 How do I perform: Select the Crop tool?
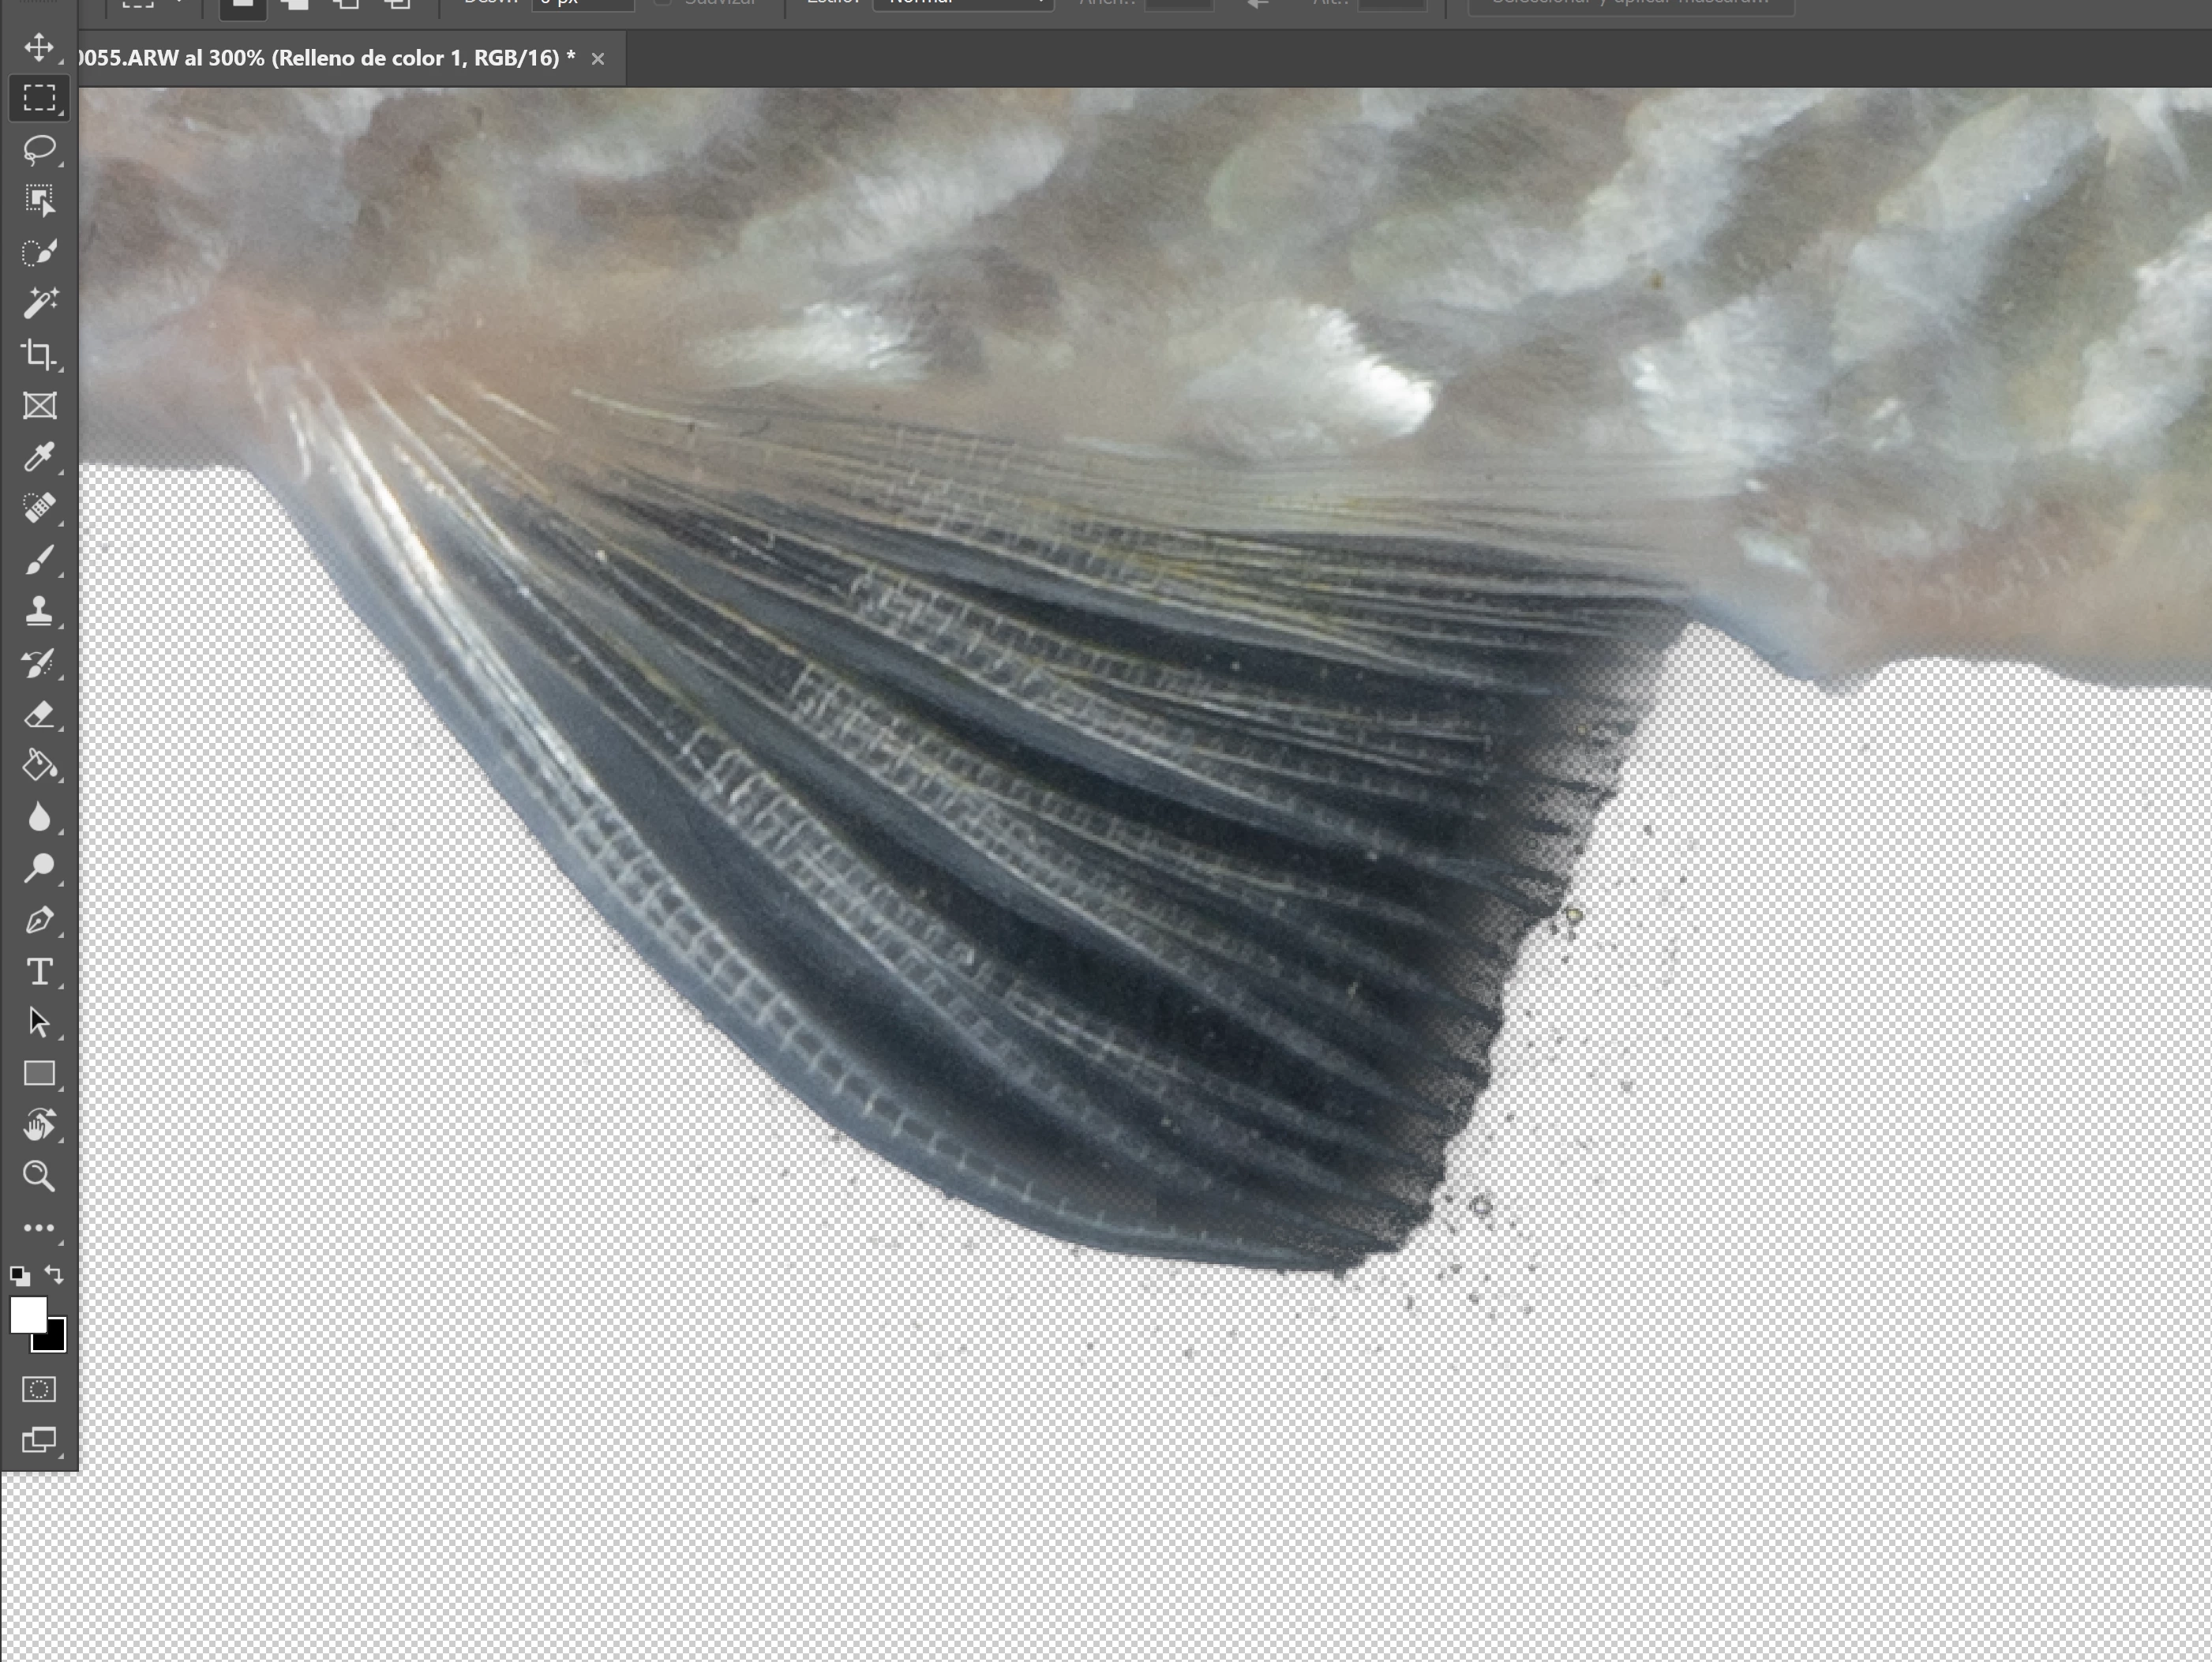(39, 354)
